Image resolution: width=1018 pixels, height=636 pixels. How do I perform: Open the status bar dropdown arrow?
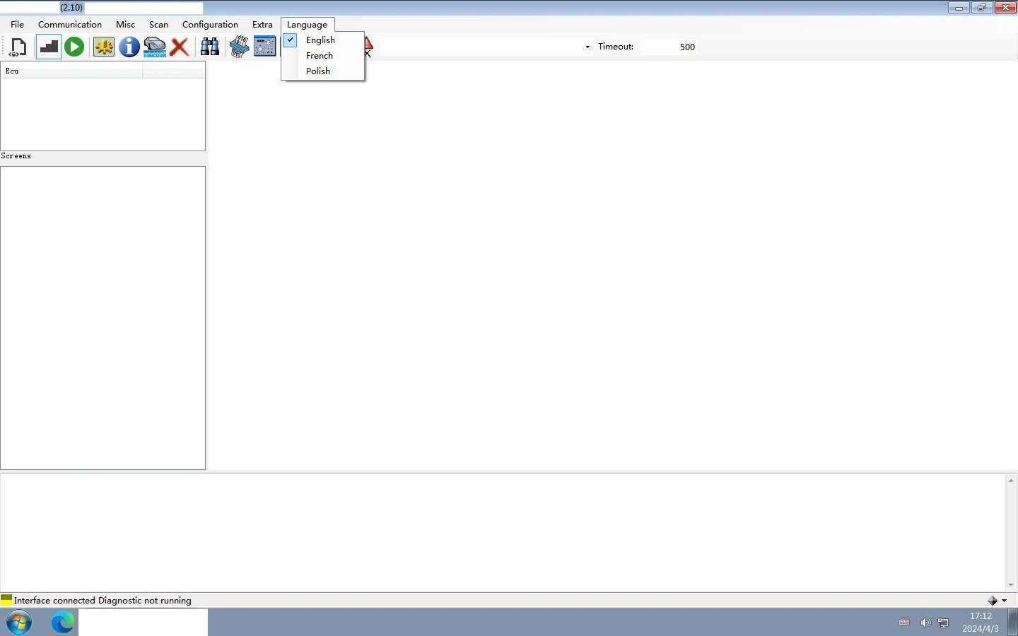[x=1005, y=601]
